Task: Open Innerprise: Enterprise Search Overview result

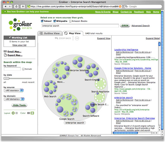Action: pos(134,118)
